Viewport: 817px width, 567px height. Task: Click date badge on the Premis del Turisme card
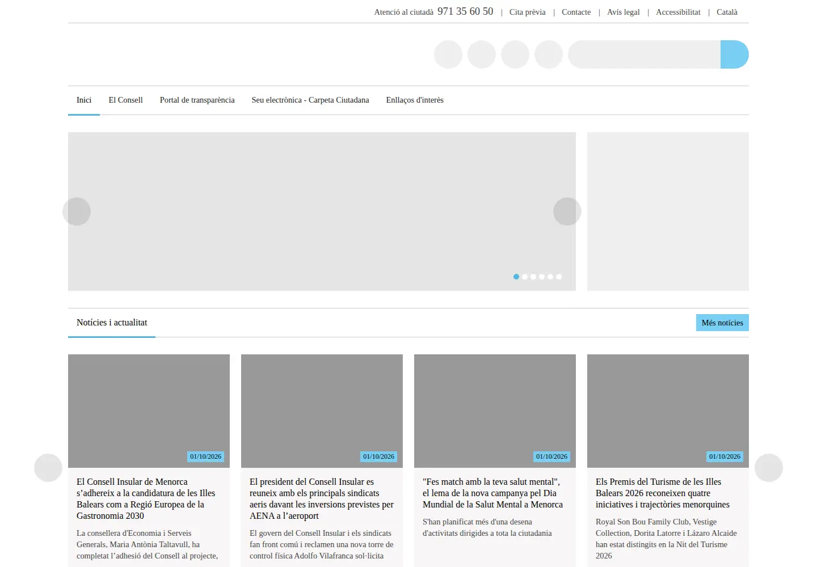tap(725, 456)
